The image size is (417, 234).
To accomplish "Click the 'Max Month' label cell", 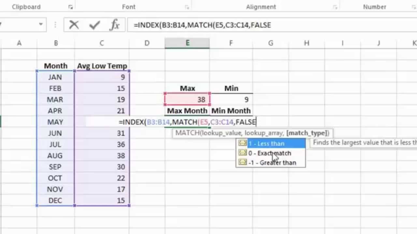I will tap(187, 111).
